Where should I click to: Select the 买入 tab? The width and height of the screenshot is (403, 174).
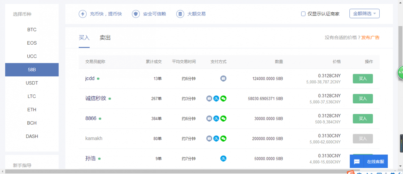[x=84, y=38]
